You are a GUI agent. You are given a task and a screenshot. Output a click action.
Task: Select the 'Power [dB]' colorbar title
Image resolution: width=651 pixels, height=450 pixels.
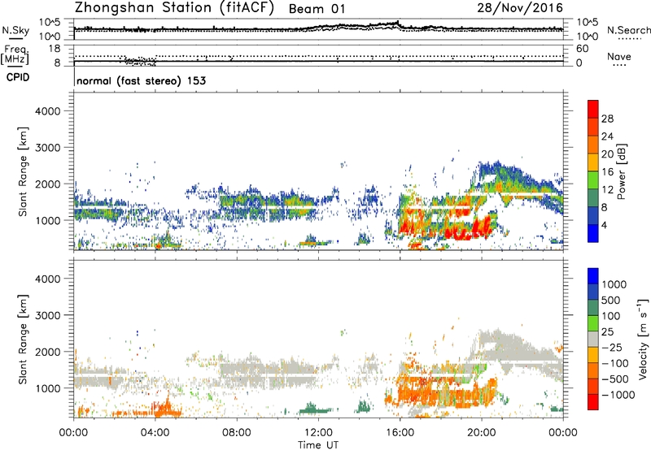point(622,171)
